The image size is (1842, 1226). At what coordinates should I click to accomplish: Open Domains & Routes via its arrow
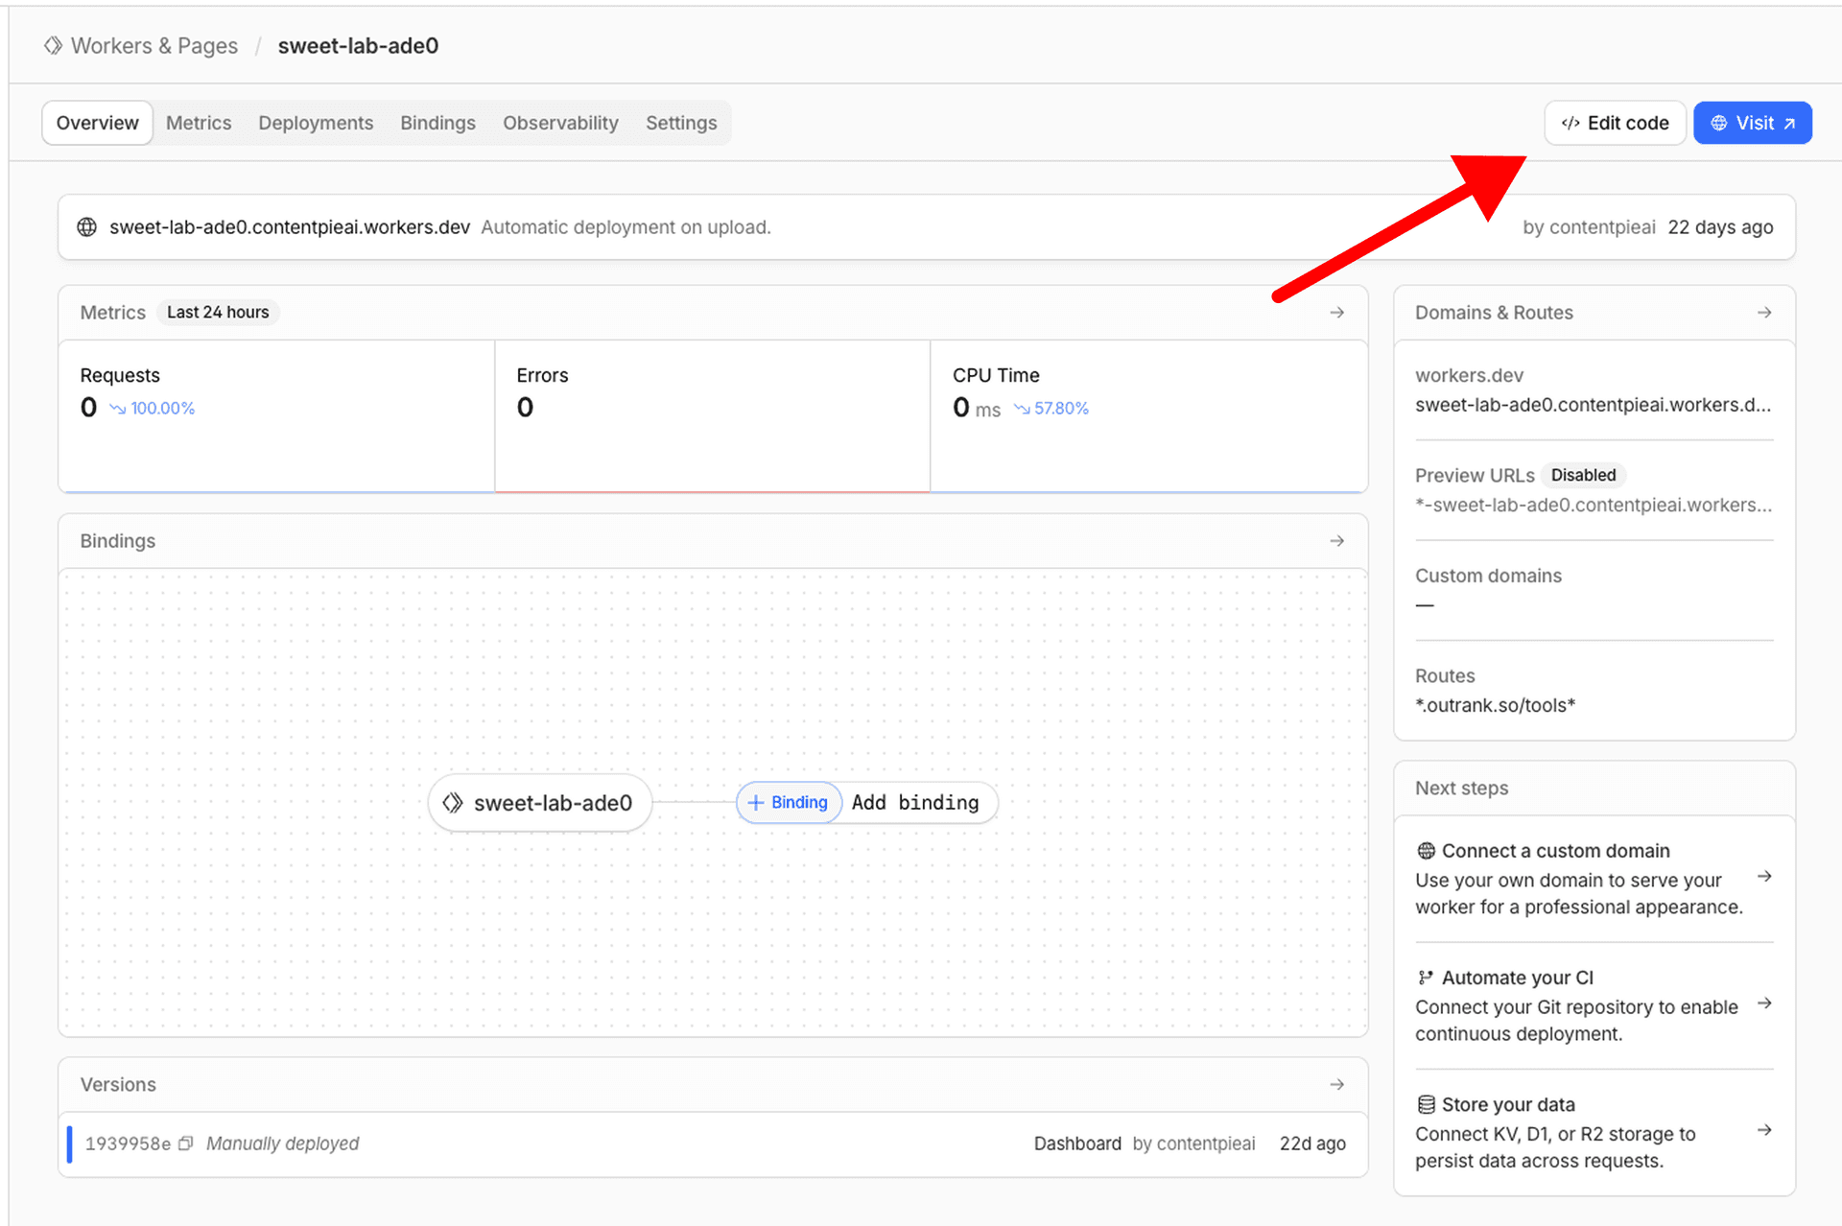click(1764, 312)
